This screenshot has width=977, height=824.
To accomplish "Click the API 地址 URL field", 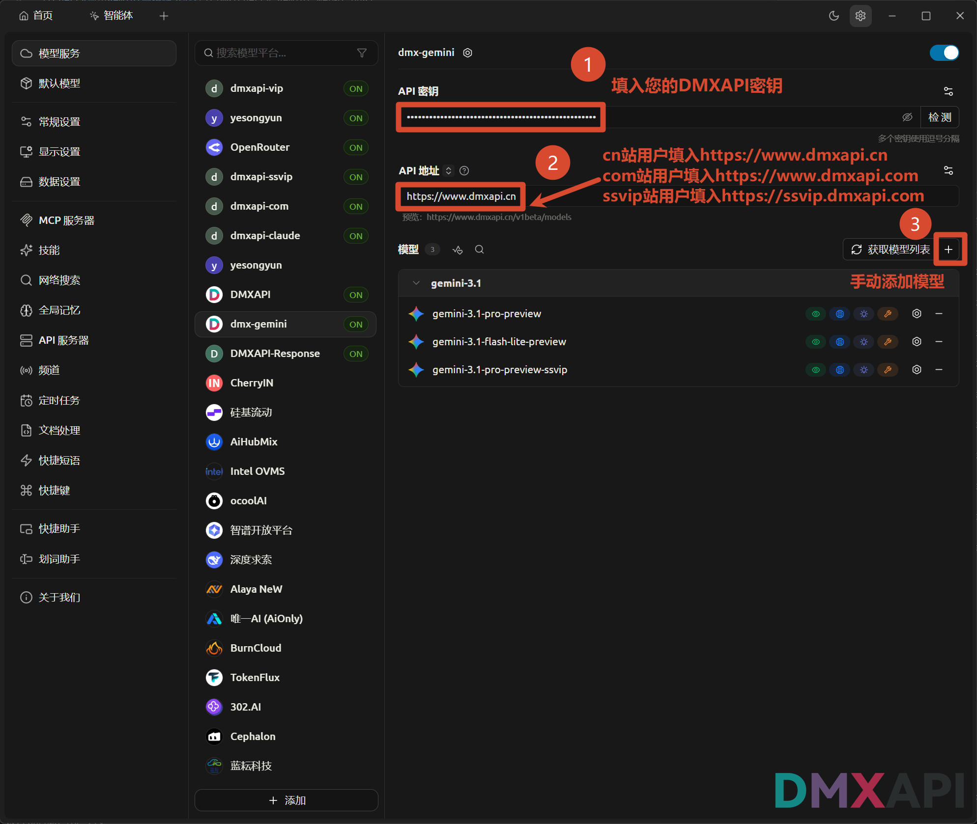I will pos(678,196).
